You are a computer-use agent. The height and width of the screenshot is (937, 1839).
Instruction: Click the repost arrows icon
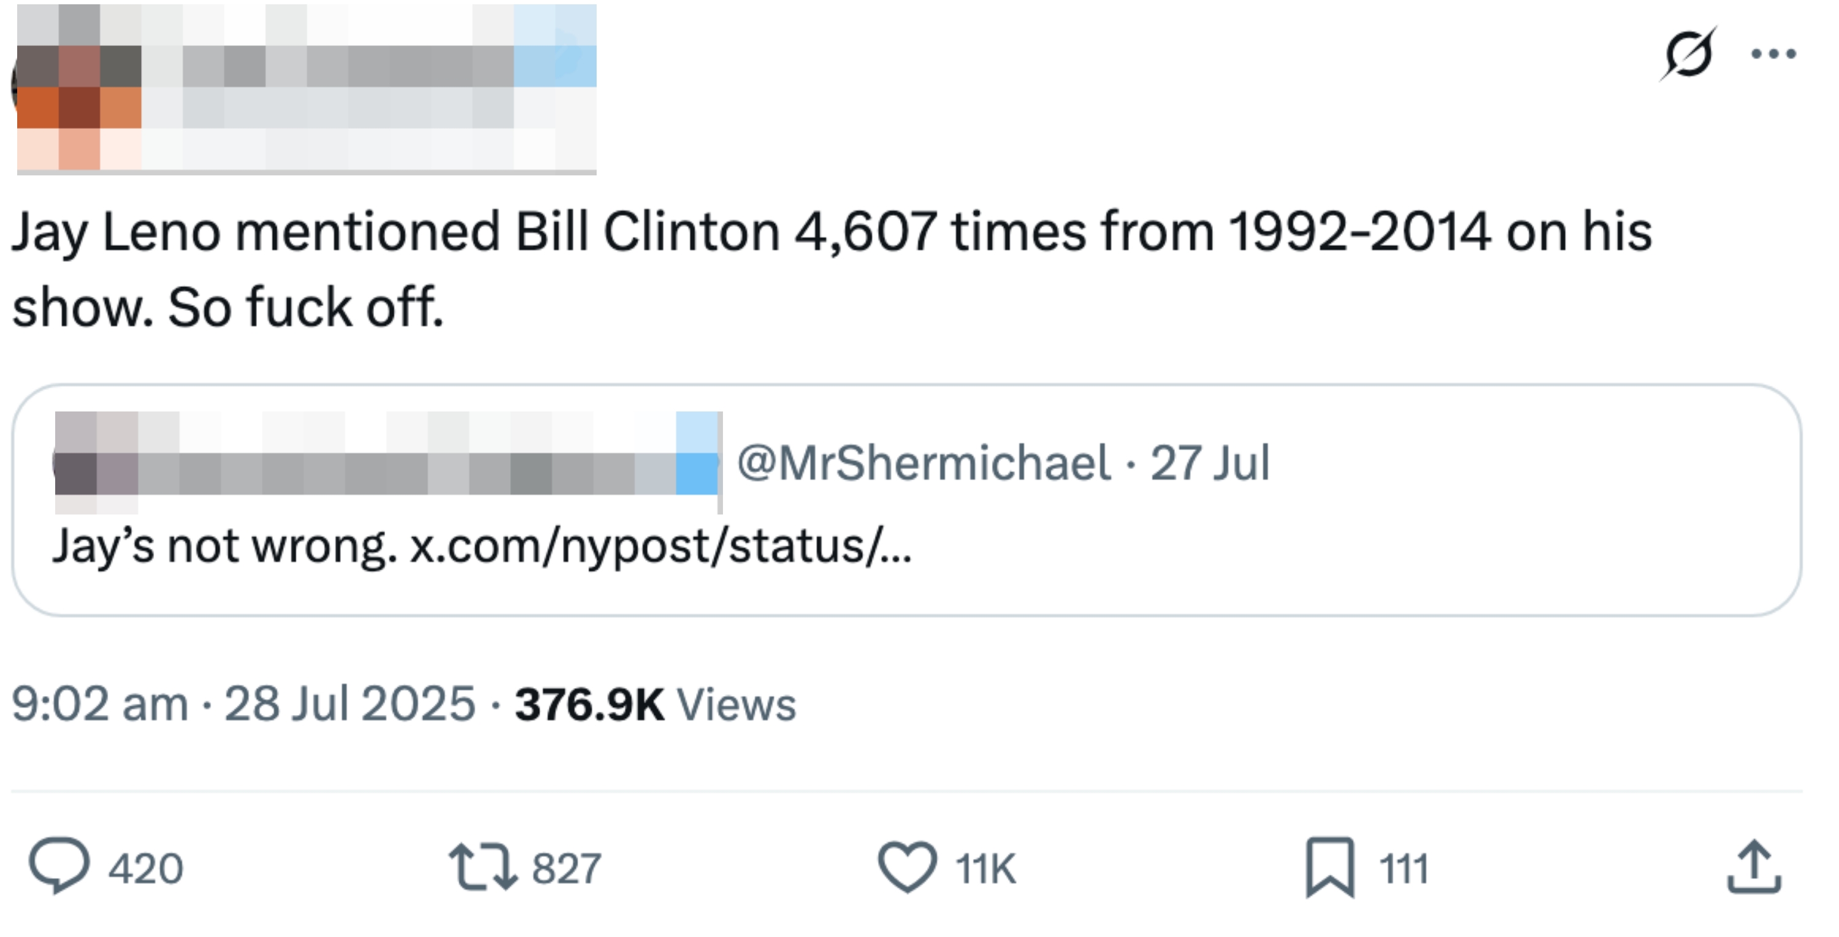pyautogui.click(x=483, y=867)
